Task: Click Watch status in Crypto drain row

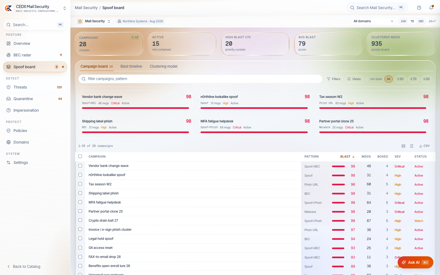Action: point(419,221)
